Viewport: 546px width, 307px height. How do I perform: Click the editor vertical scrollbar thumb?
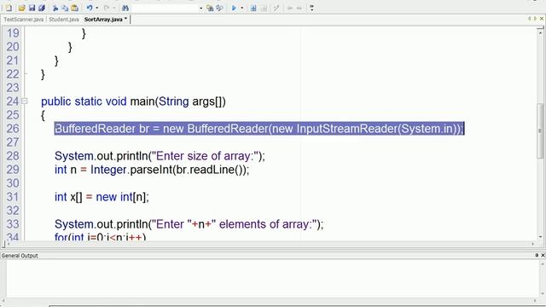pyautogui.click(x=540, y=130)
